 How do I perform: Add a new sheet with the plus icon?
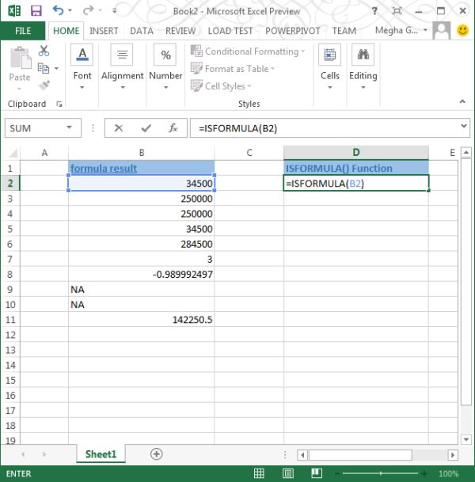(157, 454)
